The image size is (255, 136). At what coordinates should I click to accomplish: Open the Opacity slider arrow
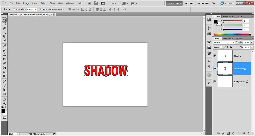(x=252, y=43)
